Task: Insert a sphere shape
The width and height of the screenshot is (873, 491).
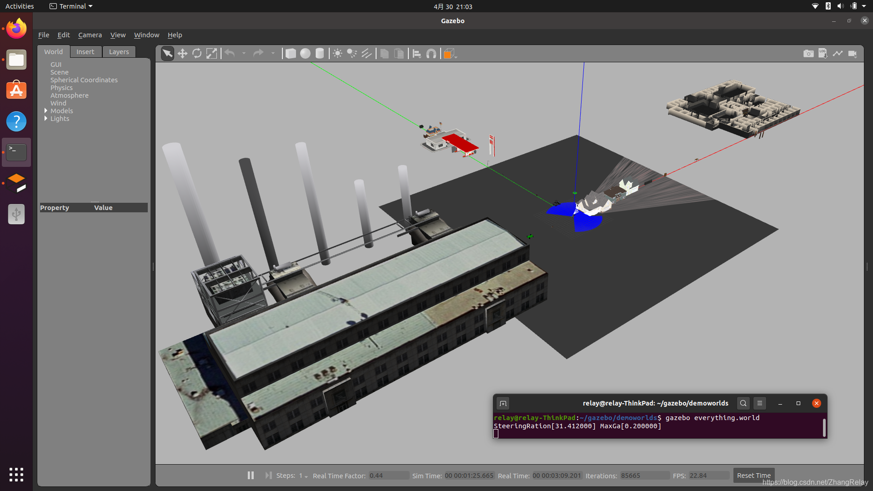Action: (305, 54)
